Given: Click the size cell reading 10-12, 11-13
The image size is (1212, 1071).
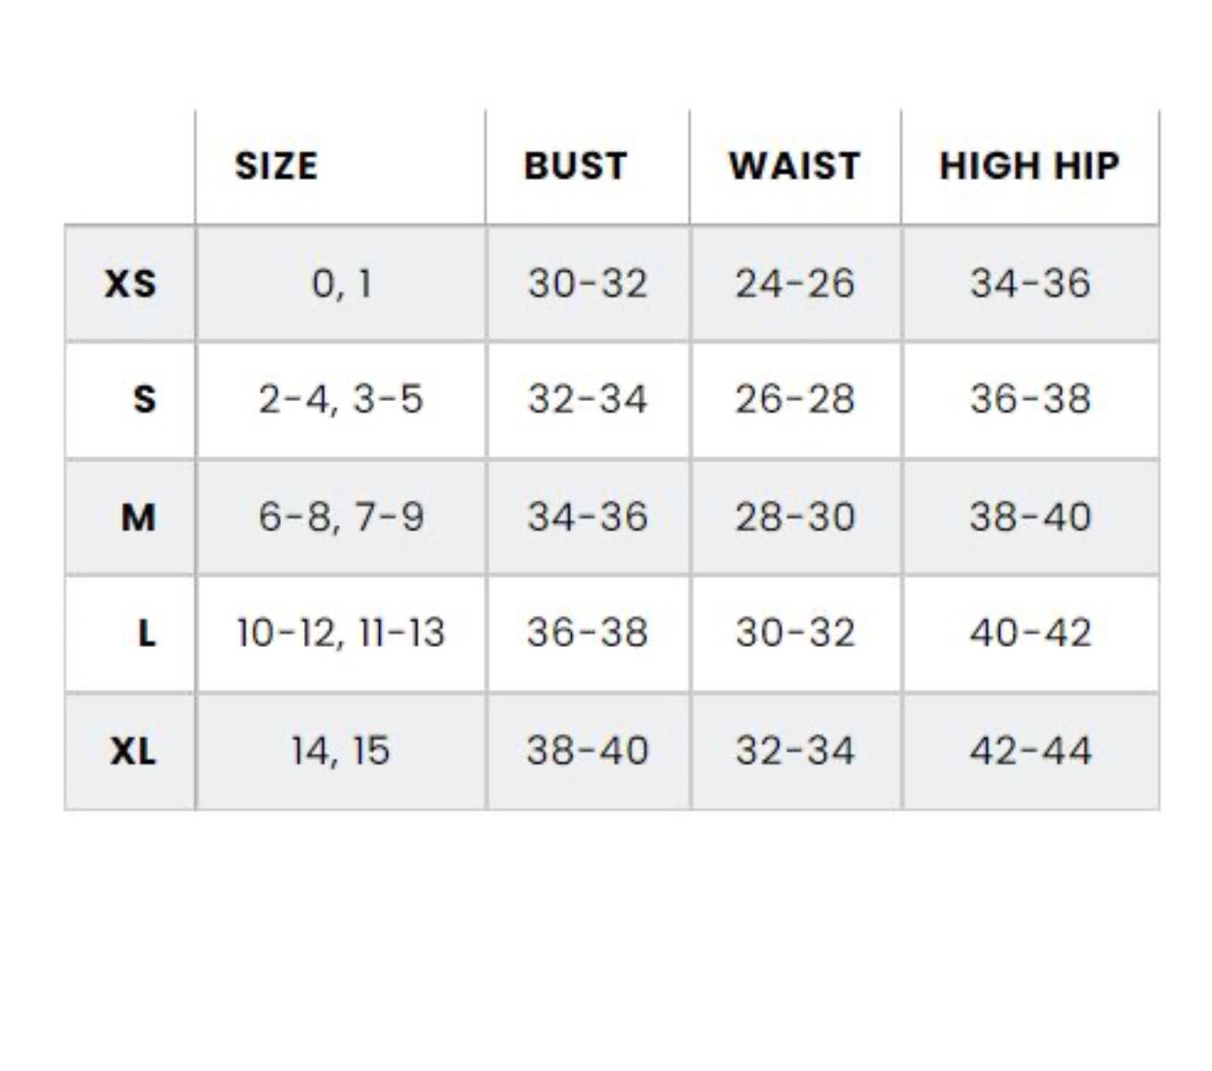Looking at the screenshot, I should click(341, 633).
